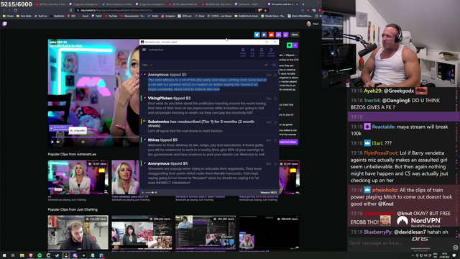
Task: Open the 'Train validated' clip thumbnail
Action: 125,178
